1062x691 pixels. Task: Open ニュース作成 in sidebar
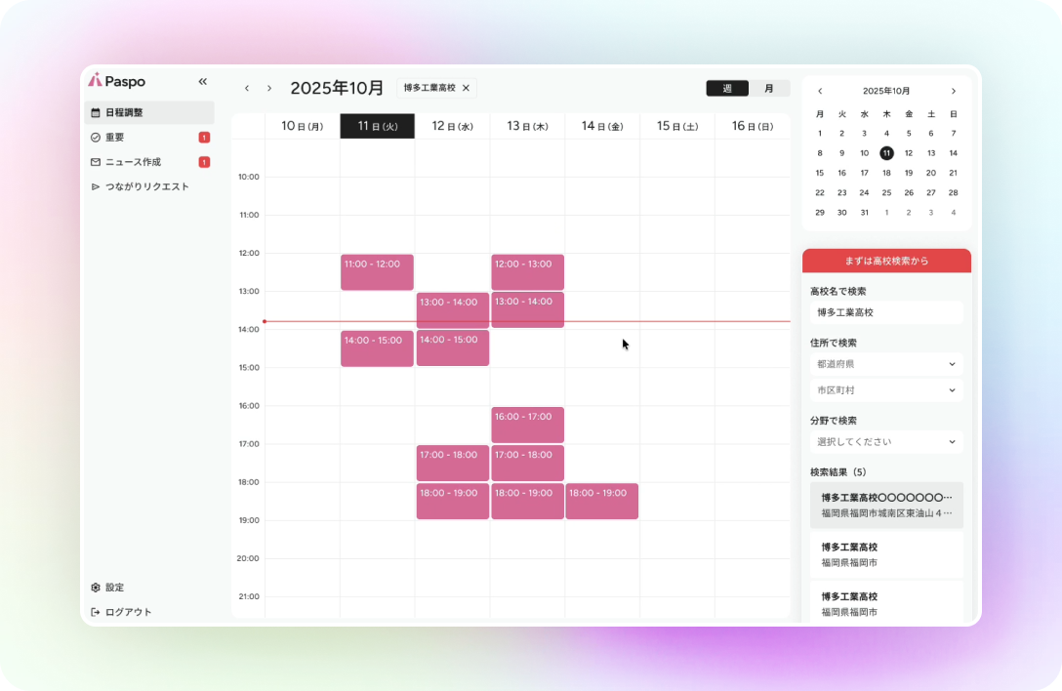tap(149, 162)
